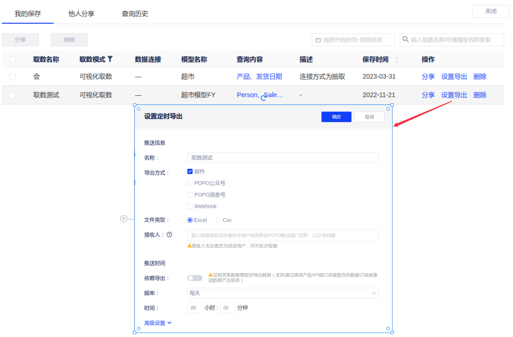
Task: Tick the select-all checkbox in table header
Action: [13, 60]
